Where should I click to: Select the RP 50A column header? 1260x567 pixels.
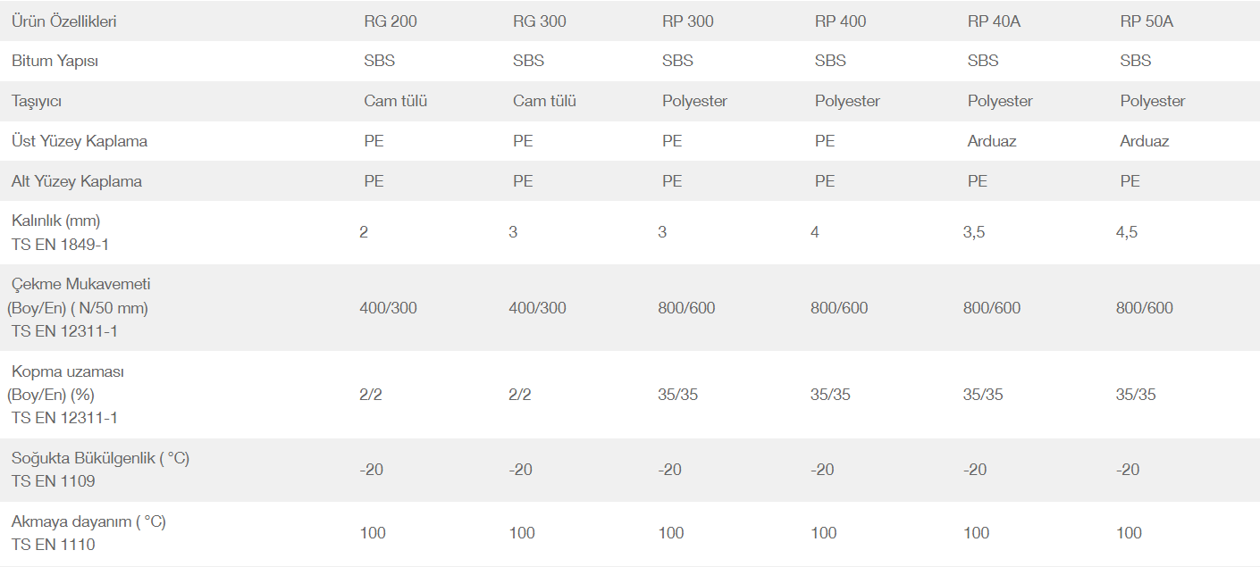click(1147, 21)
